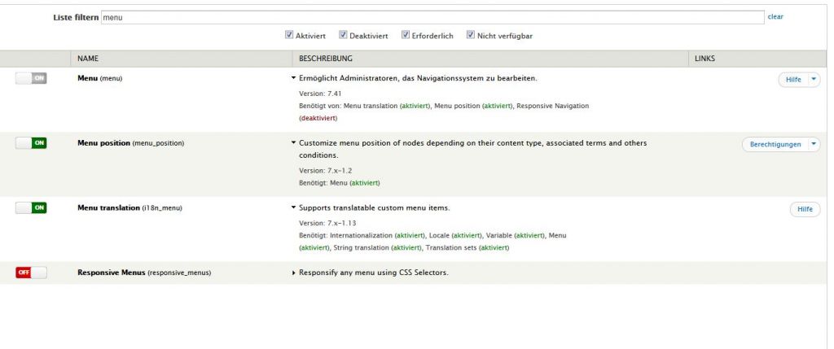Click the clear link beside filter
834x349 pixels.
pos(775,16)
